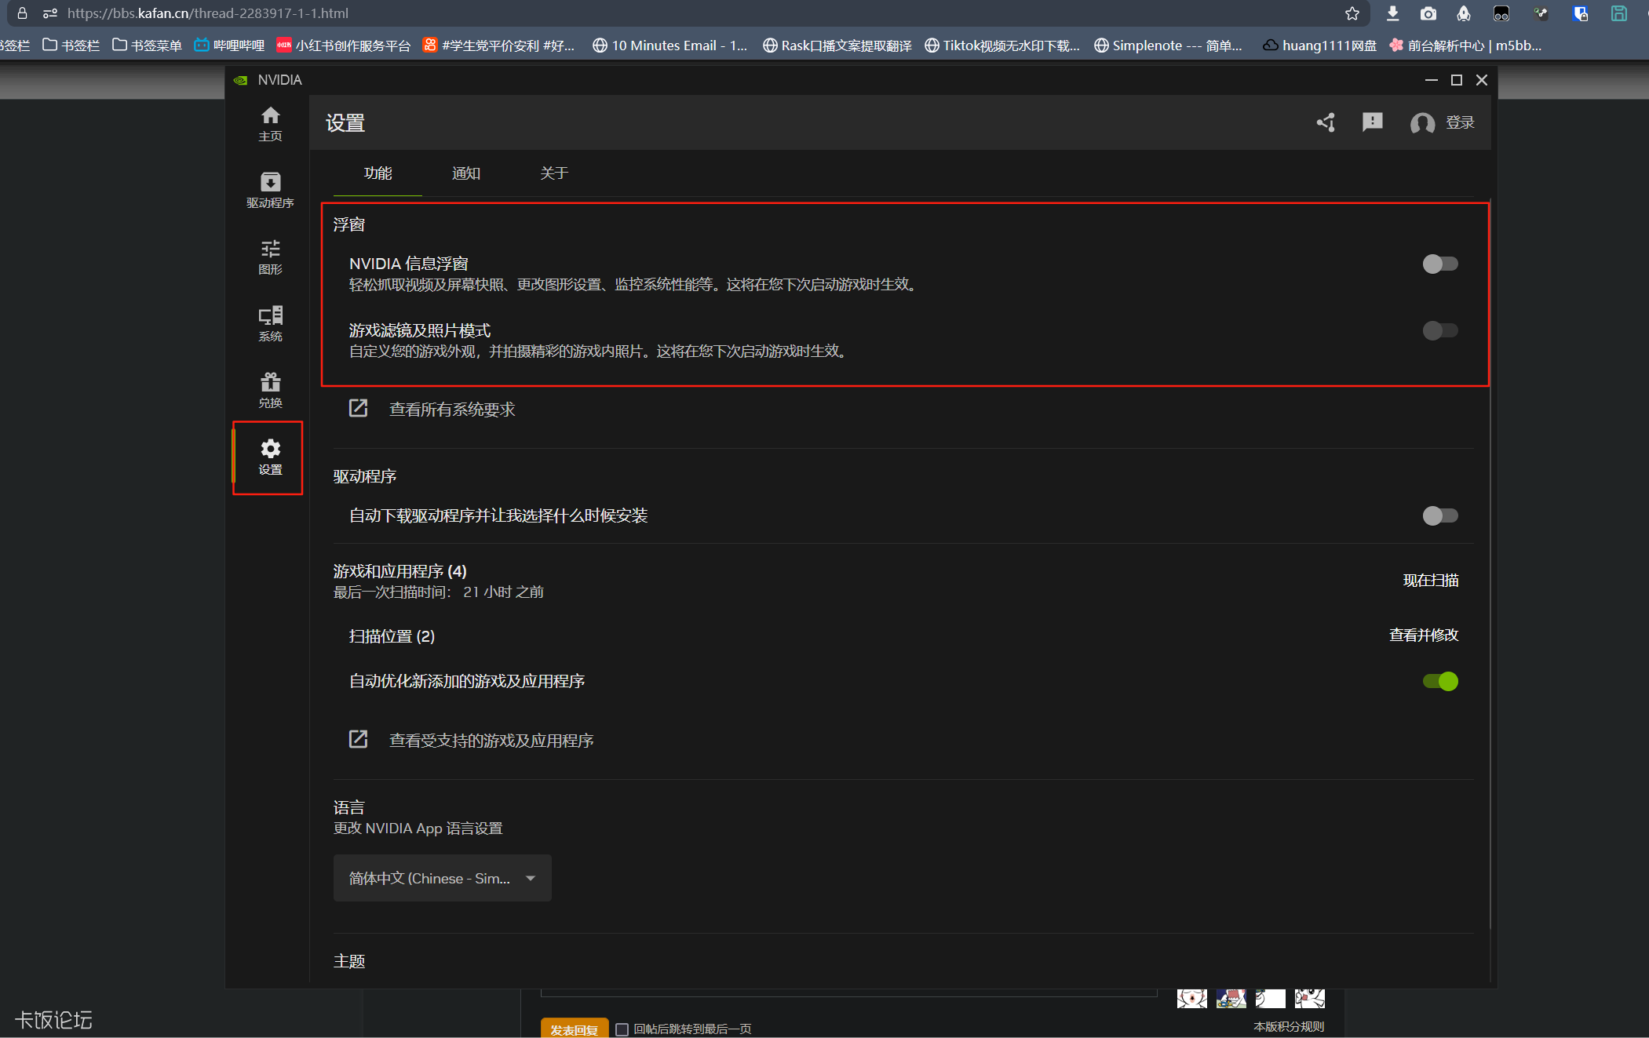Click the lock icon in address bar
This screenshot has width=1649, height=1038.
pos(22,13)
